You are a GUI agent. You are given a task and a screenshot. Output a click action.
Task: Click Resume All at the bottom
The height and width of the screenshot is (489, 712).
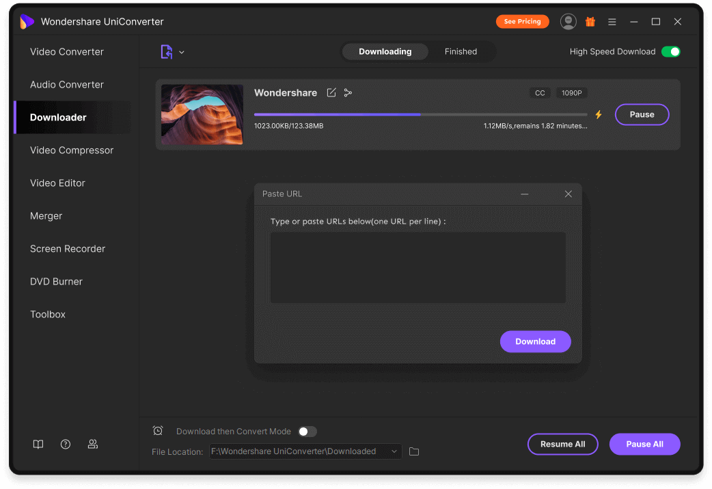point(562,444)
